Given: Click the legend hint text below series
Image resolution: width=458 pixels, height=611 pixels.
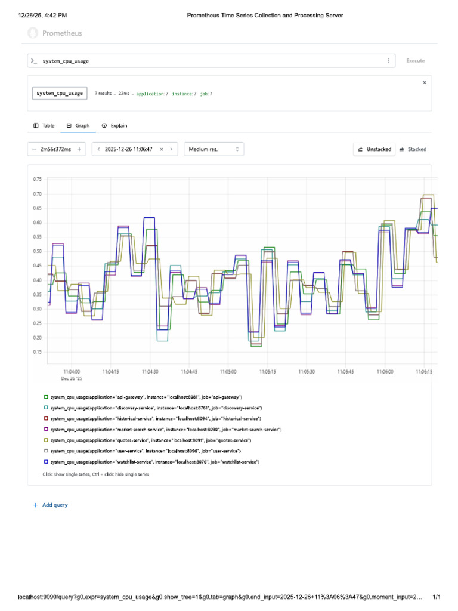Looking at the screenshot, I should (96, 474).
